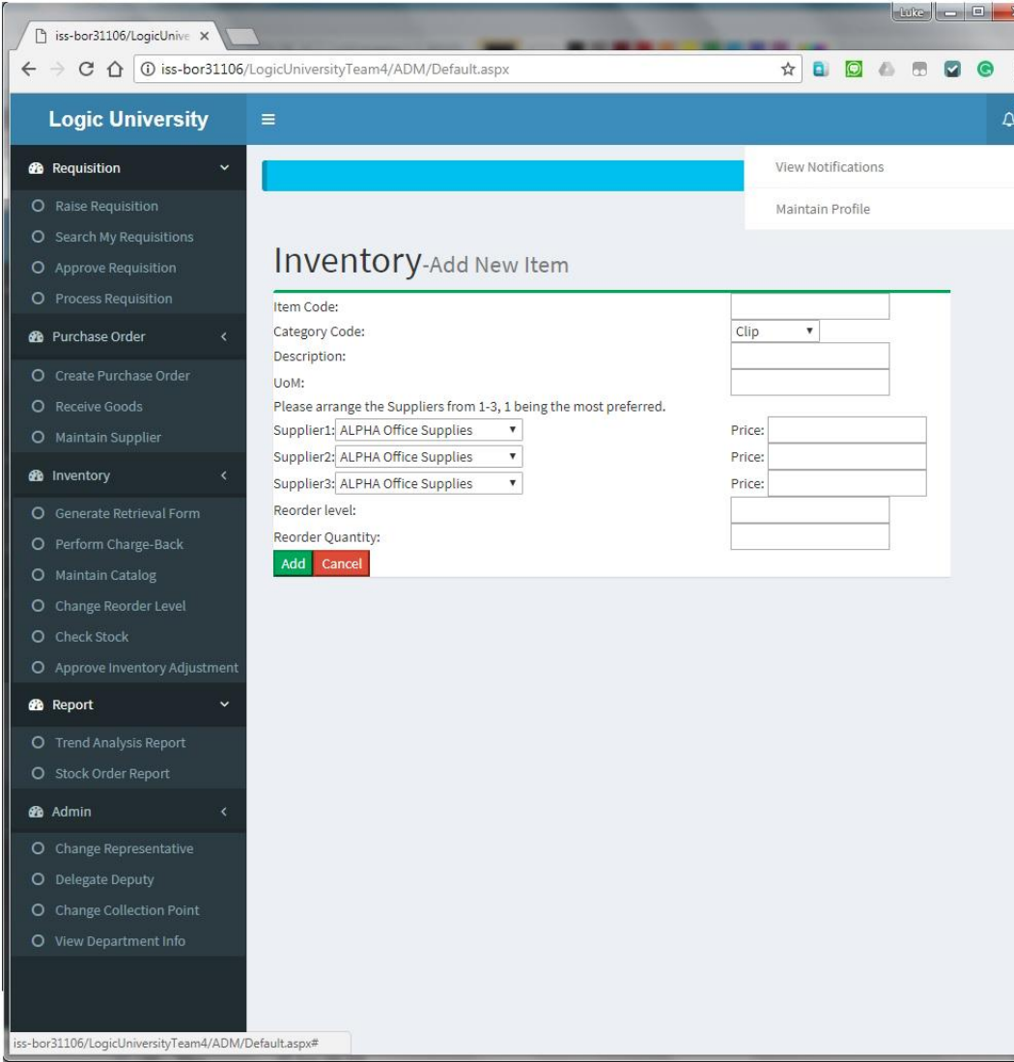The width and height of the screenshot is (1014, 1062).
Task: Click the dashboard icon beside Admin
Action: point(36,812)
